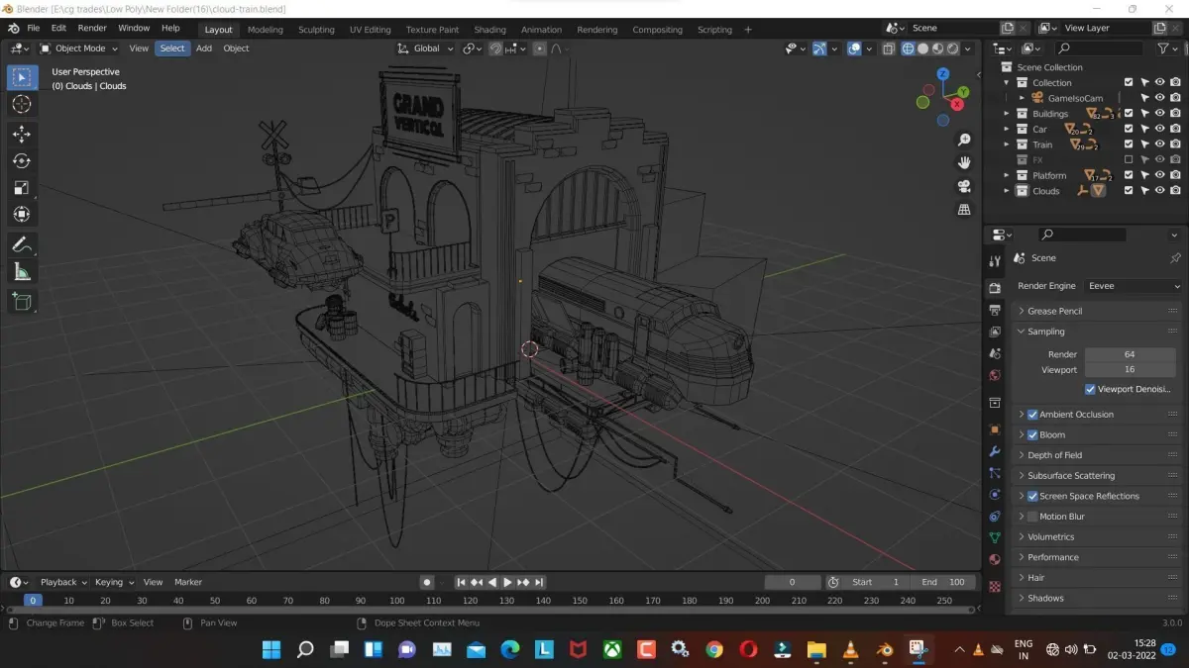Open Global transform orientation dropdown

tap(425, 48)
